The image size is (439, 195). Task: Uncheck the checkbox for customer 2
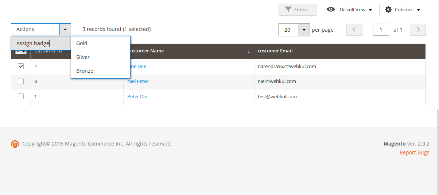coord(21,66)
